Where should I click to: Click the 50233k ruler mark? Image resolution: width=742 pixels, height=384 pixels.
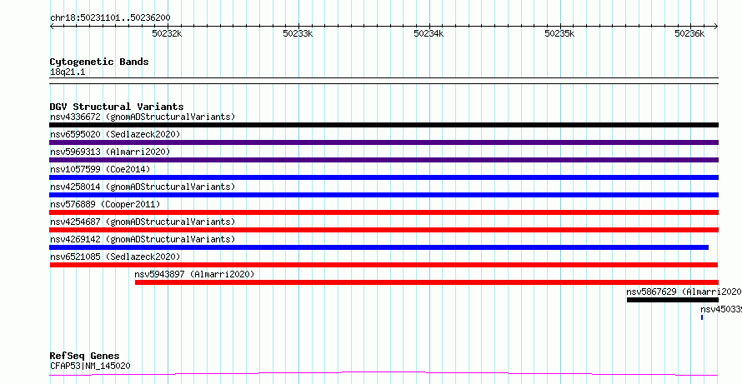tap(298, 33)
